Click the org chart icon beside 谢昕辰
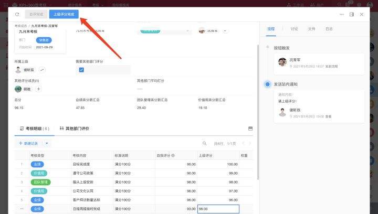The width and height of the screenshot is (378, 214). (x=43, y=70)
